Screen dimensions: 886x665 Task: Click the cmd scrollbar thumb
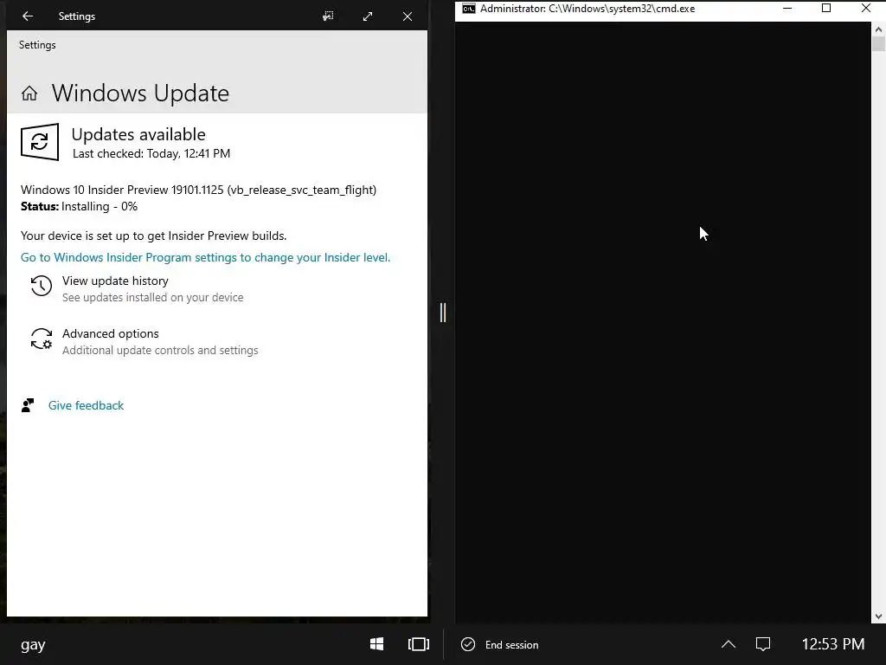(x=879, y=44)
